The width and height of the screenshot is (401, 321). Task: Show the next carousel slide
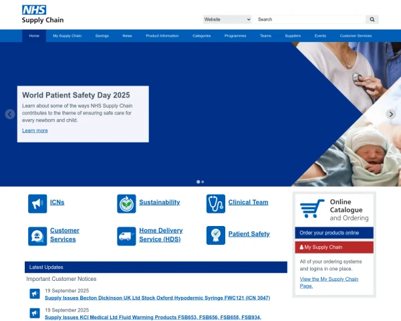click(x=391, y=114)
